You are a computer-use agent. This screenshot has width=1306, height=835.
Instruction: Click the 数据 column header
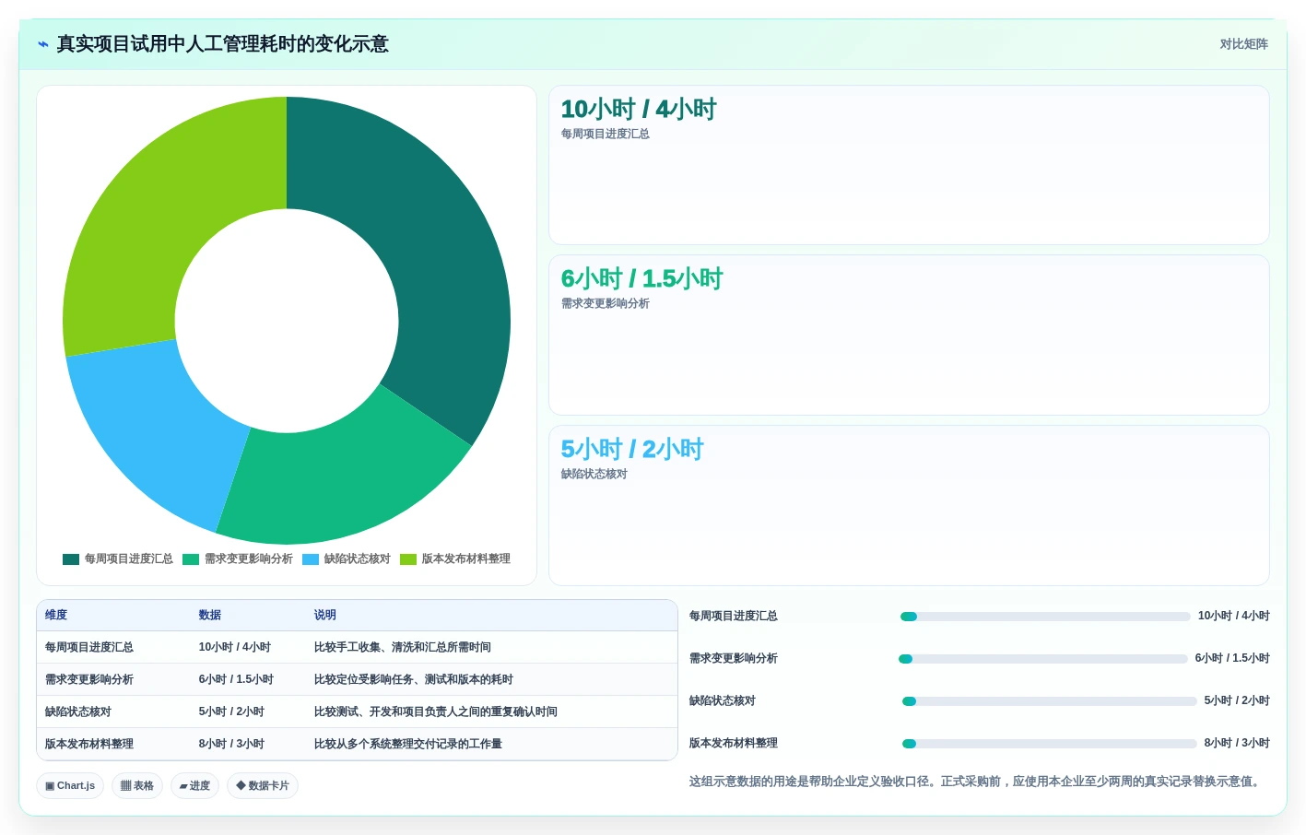[x=210, y=616]
